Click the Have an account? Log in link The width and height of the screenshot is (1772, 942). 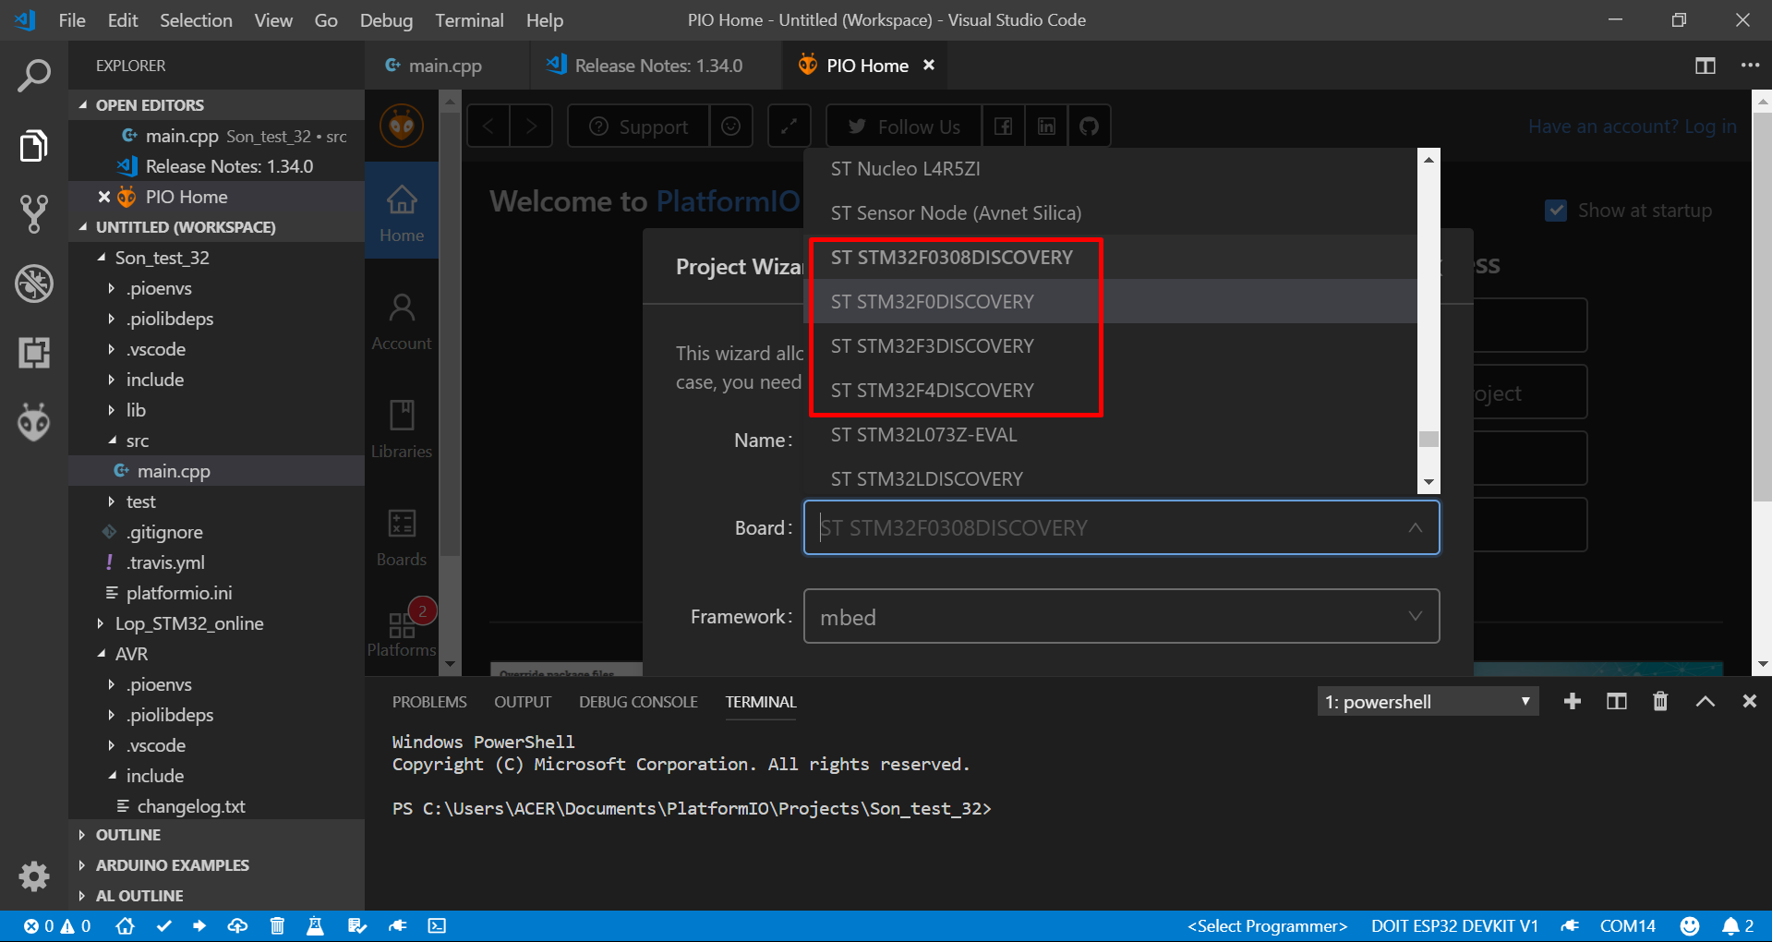click(x=1632, y=127)
